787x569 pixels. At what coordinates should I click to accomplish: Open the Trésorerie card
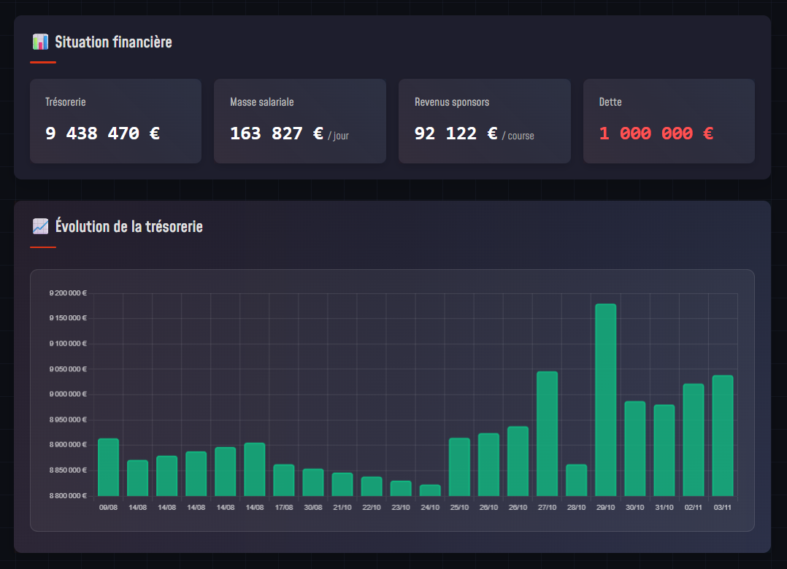(115, 121)
